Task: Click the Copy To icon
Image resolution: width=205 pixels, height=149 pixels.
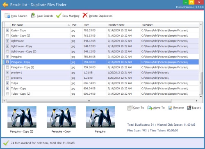Action: tap(130, 108)
